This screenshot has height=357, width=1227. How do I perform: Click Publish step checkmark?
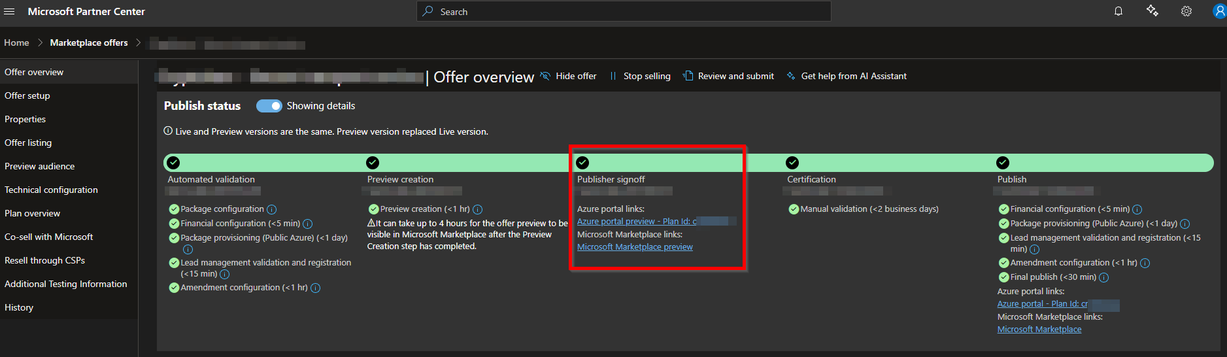(1003, 162)
